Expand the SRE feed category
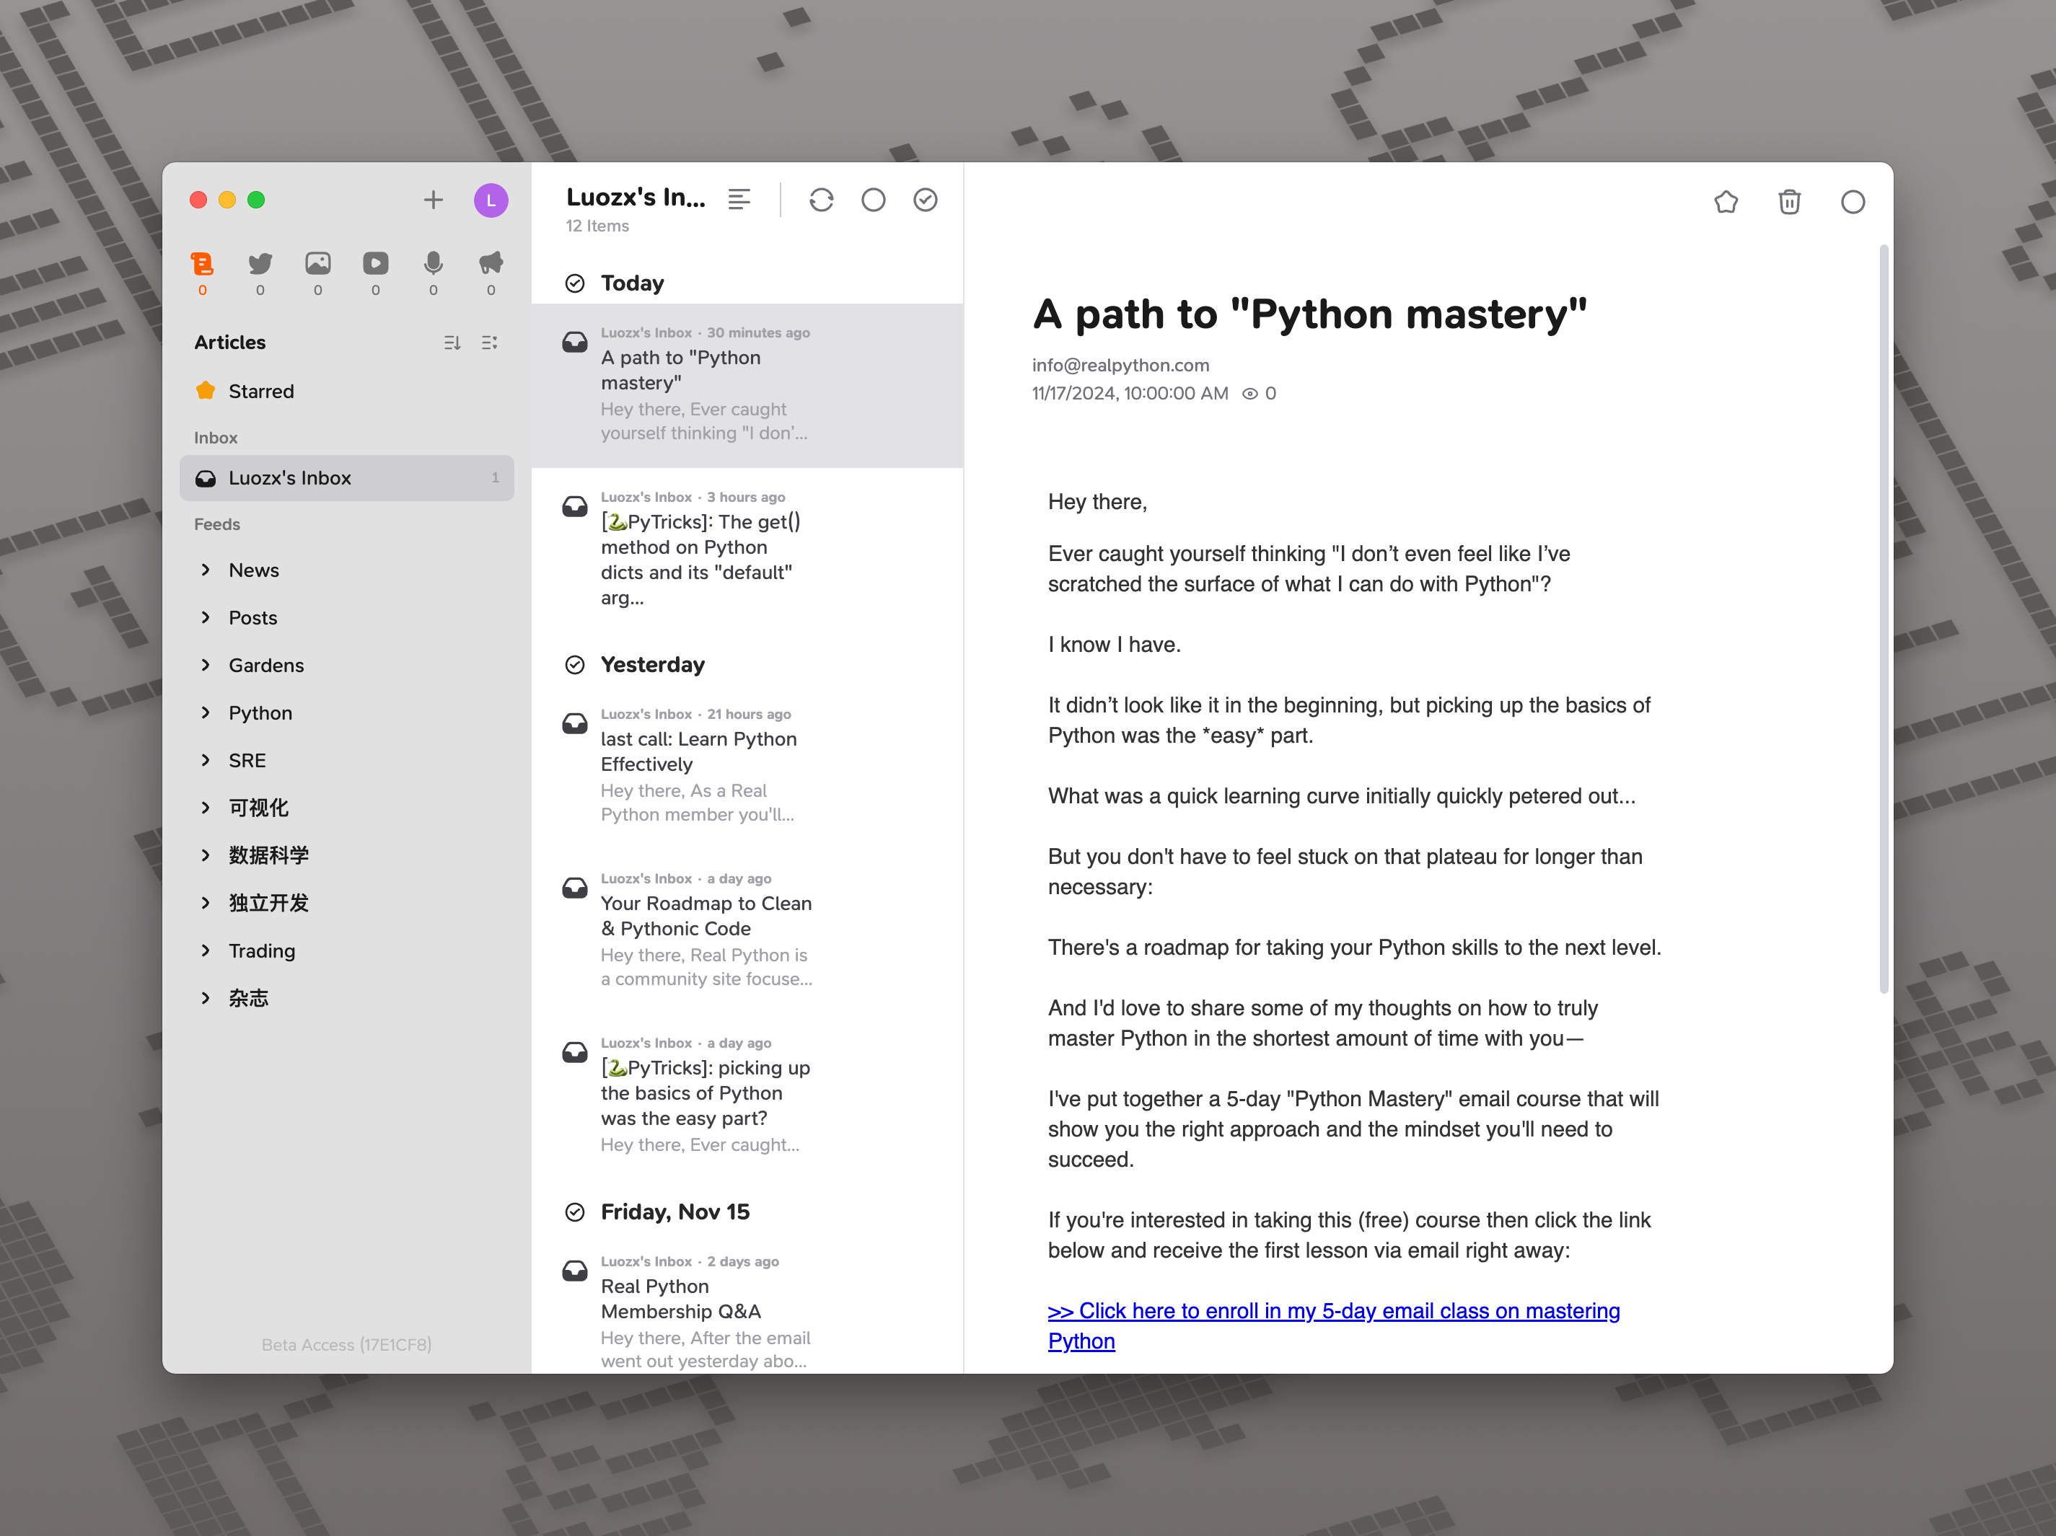This screenshot has height=1536, width=2056. [206, 760]
